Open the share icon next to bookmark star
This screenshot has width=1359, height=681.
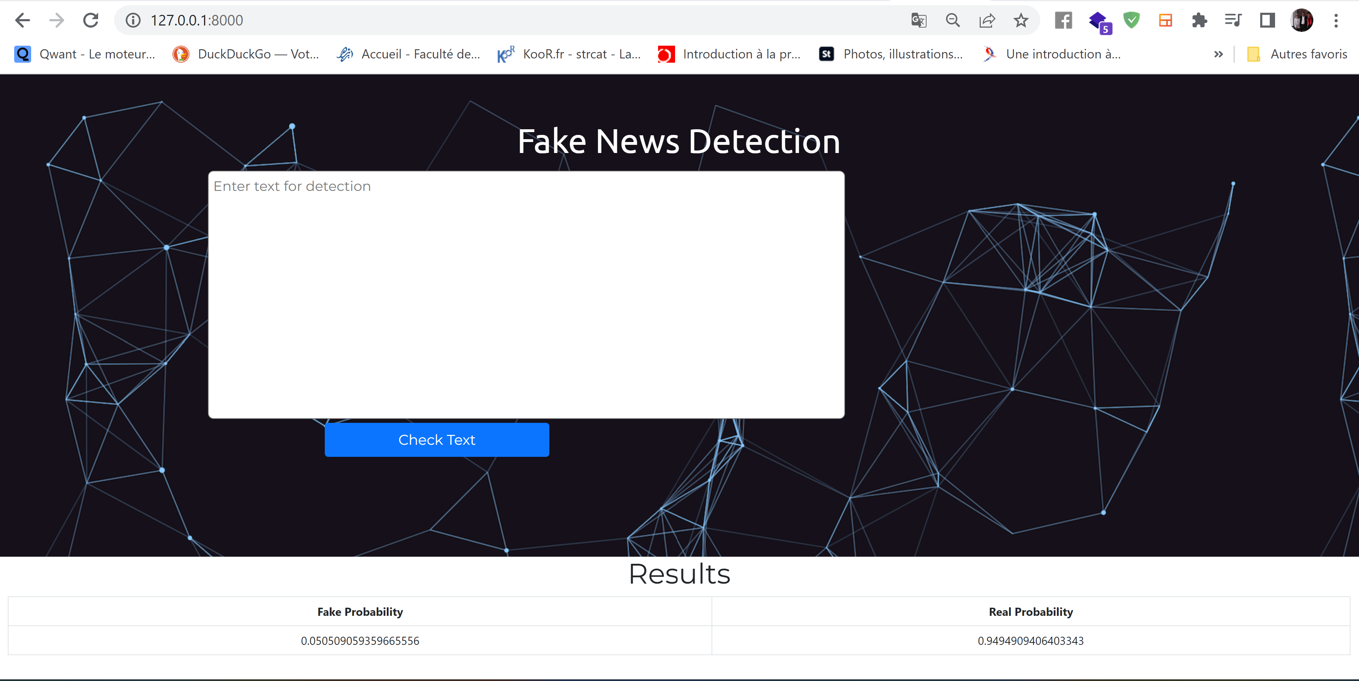click(x=987, y=20)
